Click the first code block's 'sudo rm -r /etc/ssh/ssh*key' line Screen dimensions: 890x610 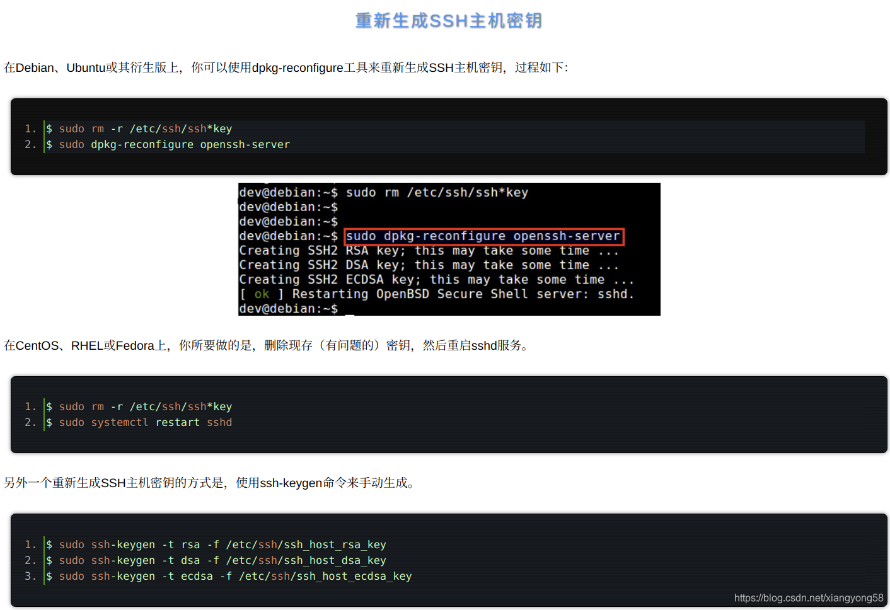139,129
